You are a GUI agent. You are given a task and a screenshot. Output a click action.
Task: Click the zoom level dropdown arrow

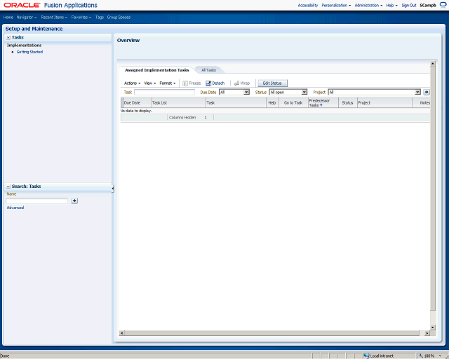pos(440,356)
